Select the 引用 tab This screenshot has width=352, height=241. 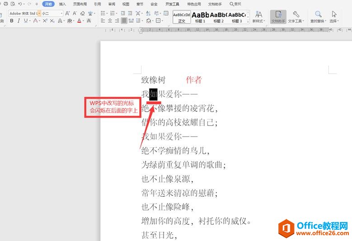[x=98, y=4]
